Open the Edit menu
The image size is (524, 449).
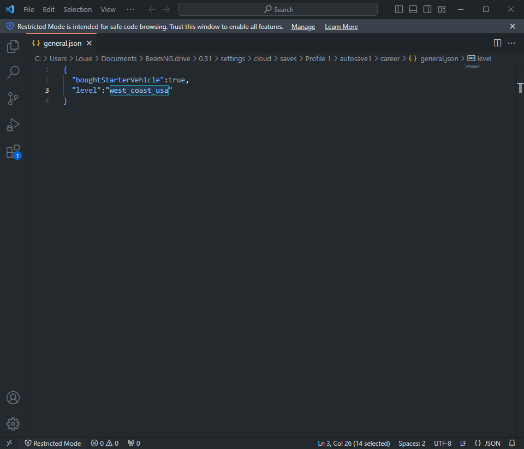click(x=49, y=9)
